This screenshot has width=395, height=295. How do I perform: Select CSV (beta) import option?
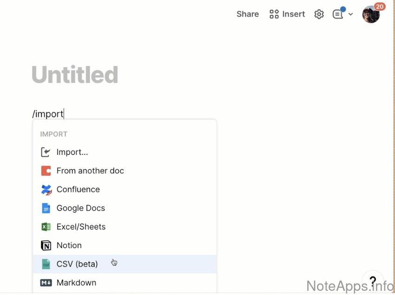(x=77, y=264)
